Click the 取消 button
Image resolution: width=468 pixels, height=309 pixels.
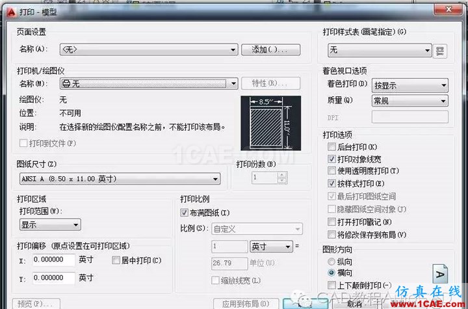tap(355, 304)
